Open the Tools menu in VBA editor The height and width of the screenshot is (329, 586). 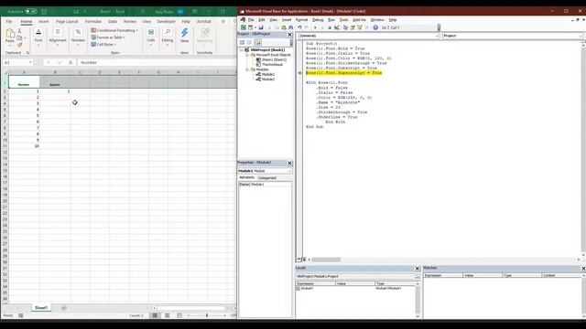pyautogui.click(x=343, y=20)
